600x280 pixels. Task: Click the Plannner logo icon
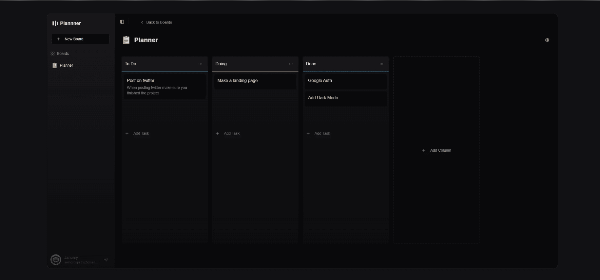[55, 23]
